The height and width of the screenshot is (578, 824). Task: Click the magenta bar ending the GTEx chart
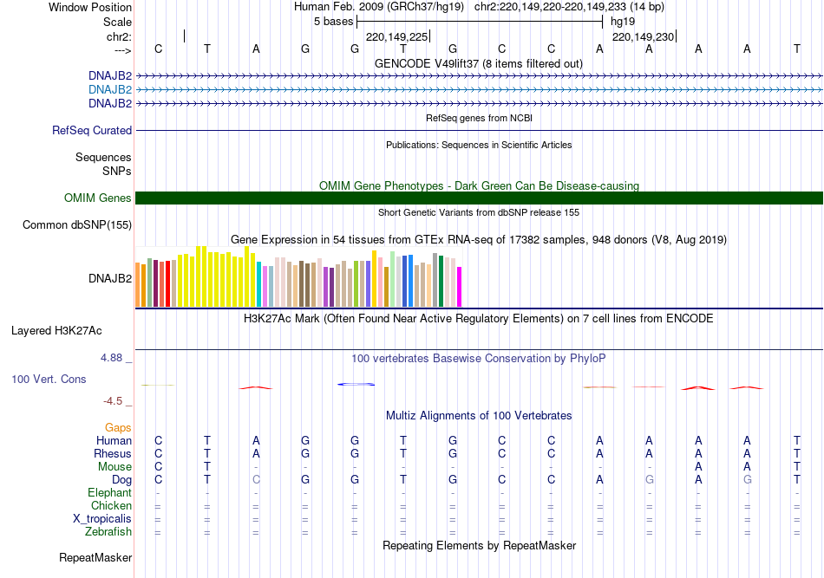(460, 287)
